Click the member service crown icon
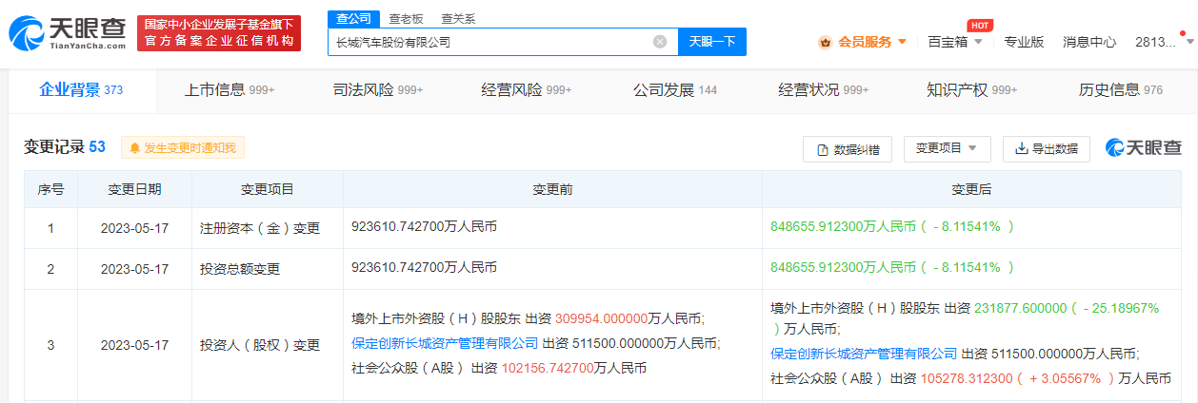The height and width of the screenshot is (403, 1198). [826, 42]
